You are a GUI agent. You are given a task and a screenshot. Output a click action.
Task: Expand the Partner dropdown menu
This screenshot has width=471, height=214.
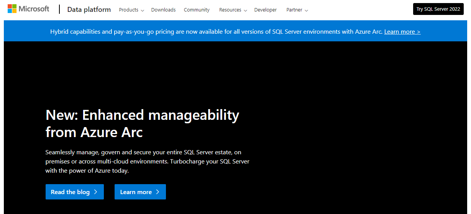pos(297,10)
